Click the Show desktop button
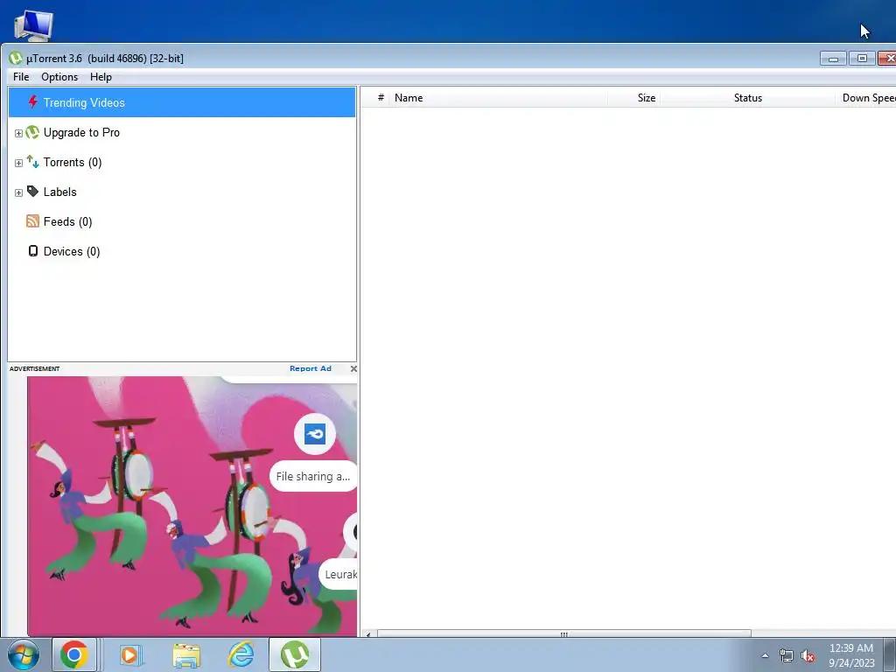The height and width of the screenshot is (672, 896). (890, 654)
